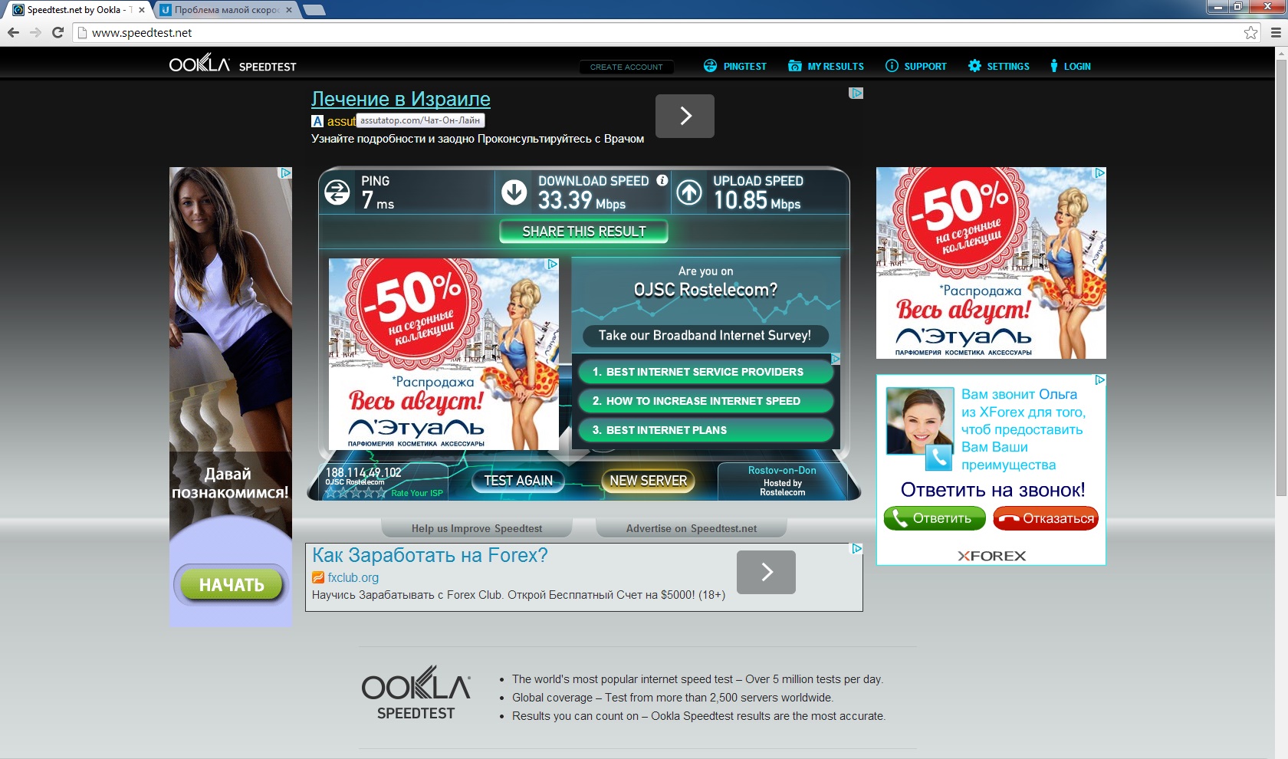This screenshot has width=1288, height=759.
Task: Click the fxclub.org favicon icon
Action: [x=318, y=577]
